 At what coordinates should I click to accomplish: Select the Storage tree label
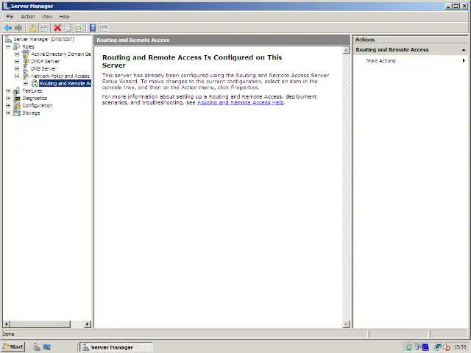coord(31,113)
